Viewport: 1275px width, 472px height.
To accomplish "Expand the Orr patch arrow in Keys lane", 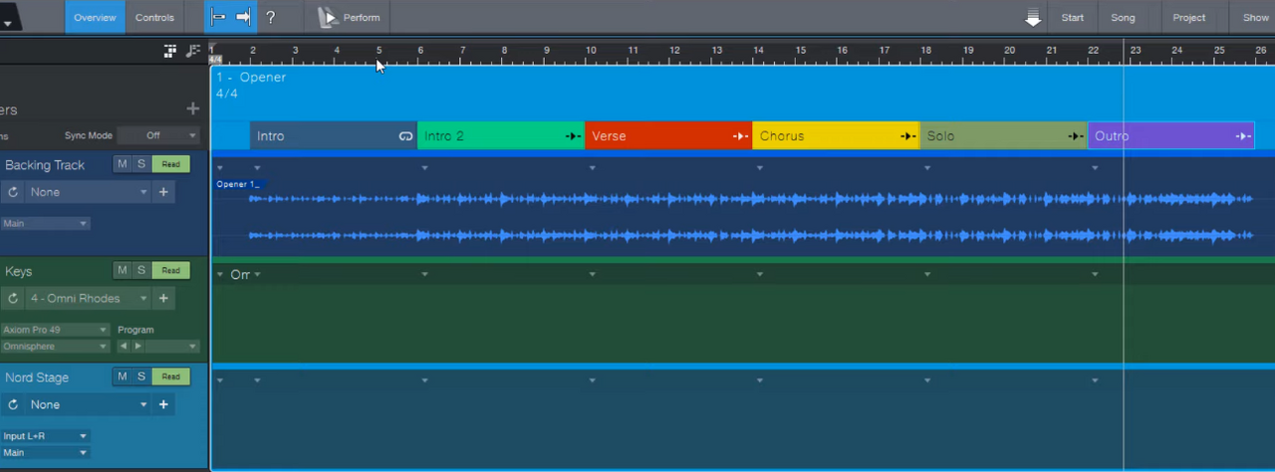I will pyautogui.click(x=220, y=274).
